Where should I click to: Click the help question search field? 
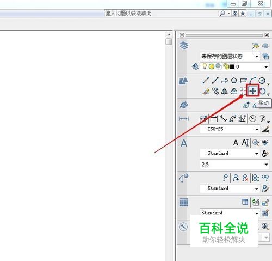point(162,14)
